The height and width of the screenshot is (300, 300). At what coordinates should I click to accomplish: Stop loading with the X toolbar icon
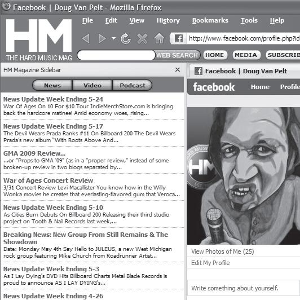pos(142,39)
